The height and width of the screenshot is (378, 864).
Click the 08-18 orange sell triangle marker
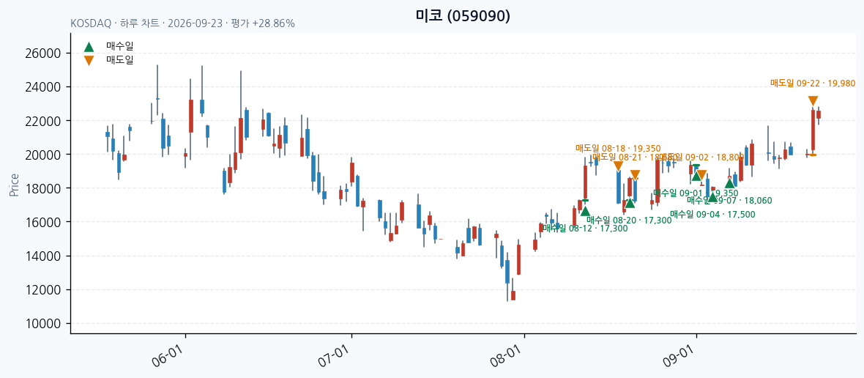click(x=618, y=166)
